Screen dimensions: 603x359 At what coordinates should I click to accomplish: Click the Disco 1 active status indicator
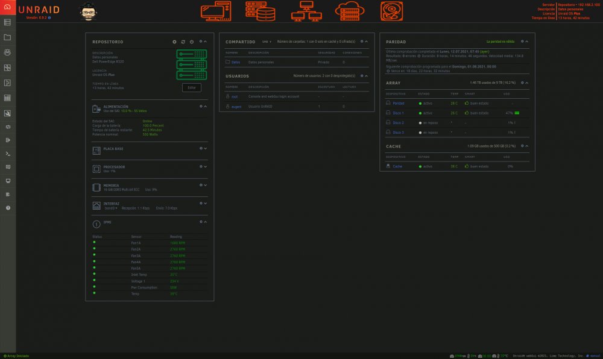coord(420,113)
